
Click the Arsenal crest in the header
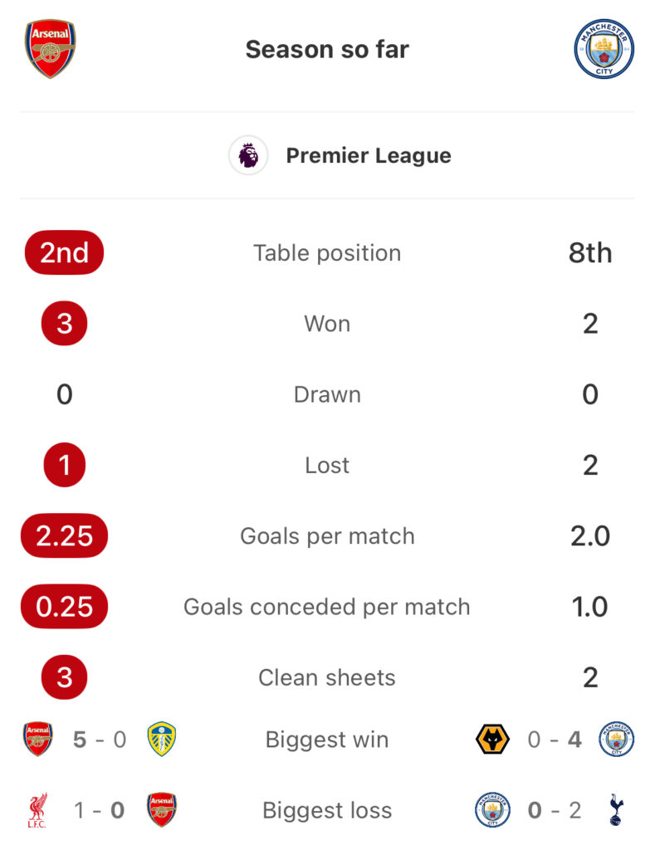pos(51,49)
